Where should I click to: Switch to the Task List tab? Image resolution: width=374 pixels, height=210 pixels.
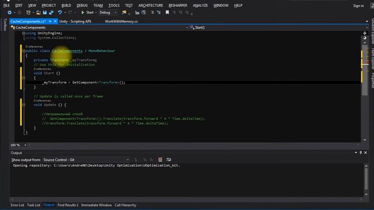pos(33,205)
